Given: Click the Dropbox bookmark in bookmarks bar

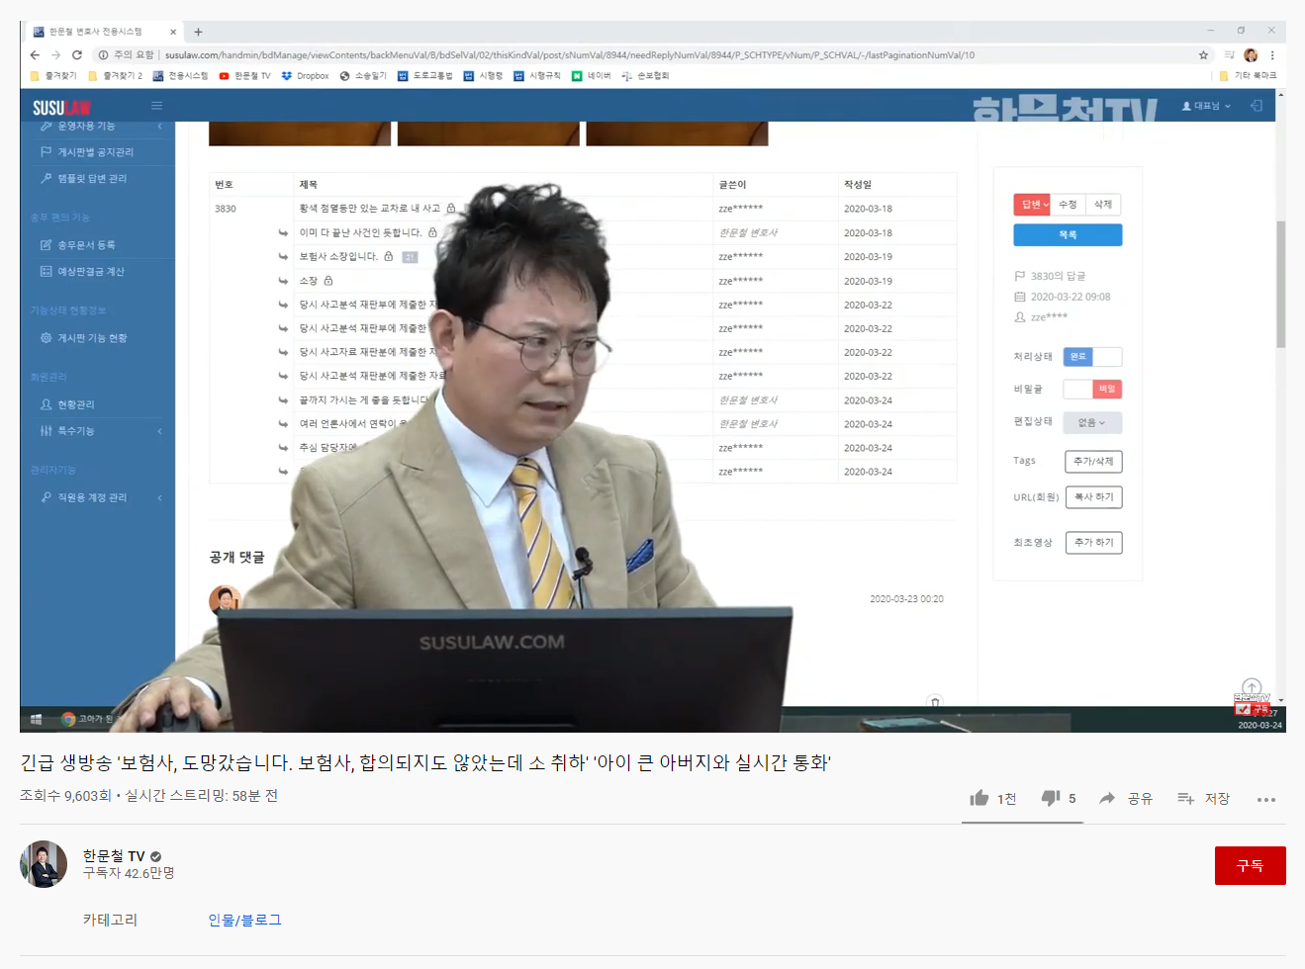Looking at the screenshot, I should tap(306, 76).
